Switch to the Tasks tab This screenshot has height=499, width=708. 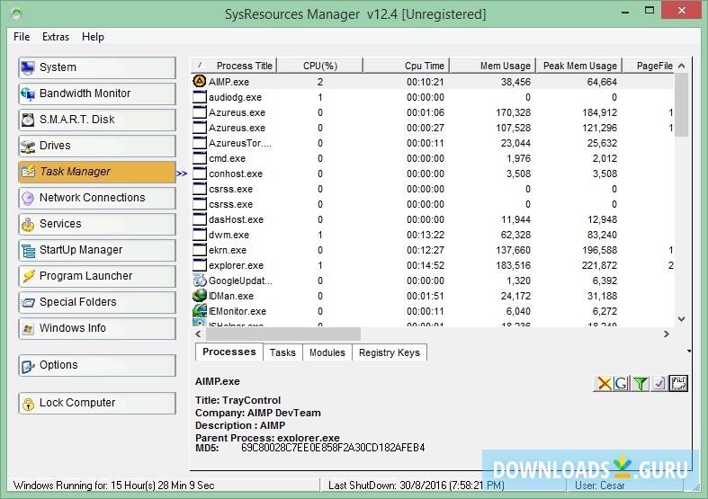coord(282,352)
